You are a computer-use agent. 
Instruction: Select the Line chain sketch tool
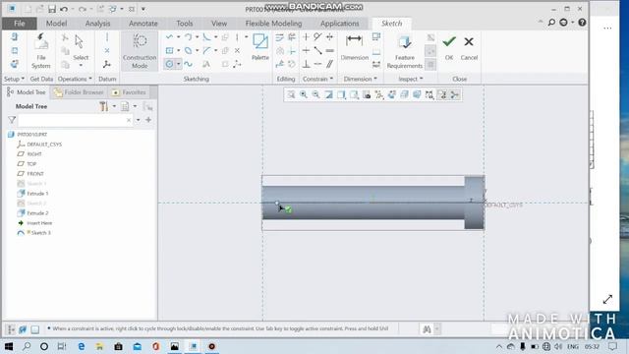[x=169, y=37]
